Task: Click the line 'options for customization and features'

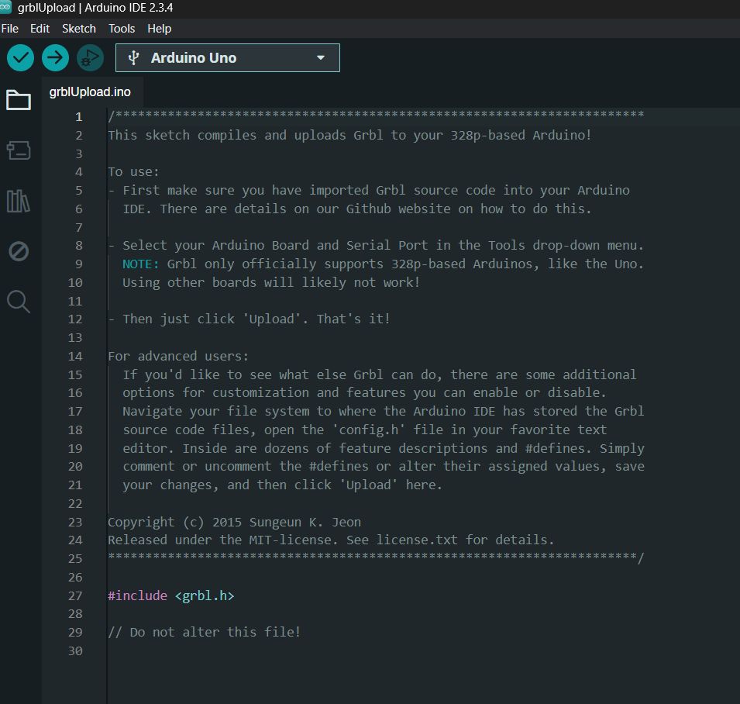Action: (x=364, y=393)
